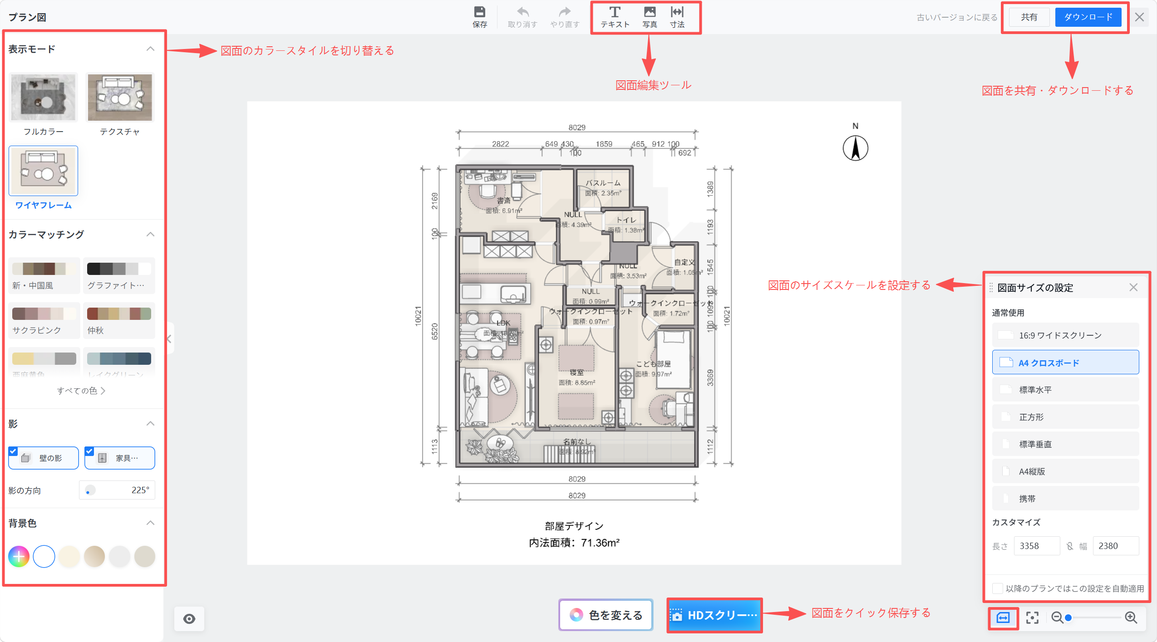Screen dimensions: 1157x642
Task: Click the HDスクリーン capture button
Action: (x=714, y=615)
